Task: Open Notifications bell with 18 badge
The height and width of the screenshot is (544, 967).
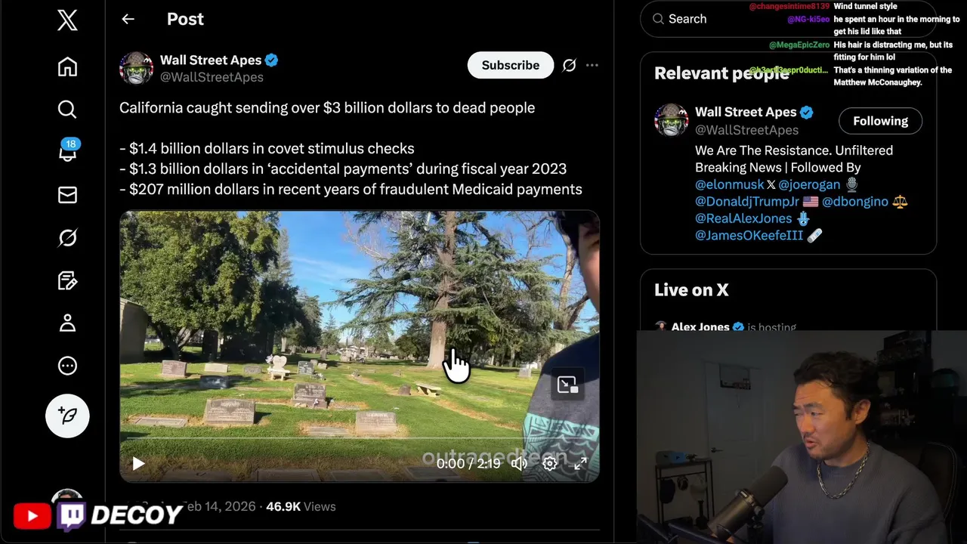Action: point(67,151)
